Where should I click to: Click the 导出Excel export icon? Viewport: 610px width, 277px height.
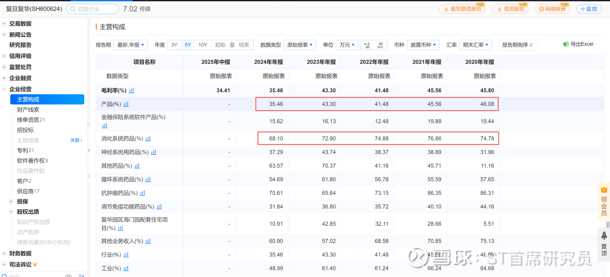(566, 44)
